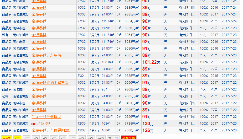Open the 金源盛世 listing on floor 10\39

[x=39, y=49]
